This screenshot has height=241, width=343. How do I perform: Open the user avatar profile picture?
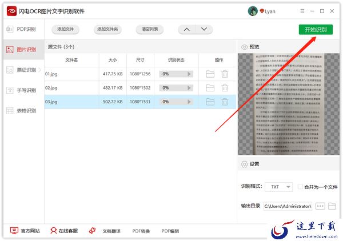pyautogui.click(x=253, y=11)
